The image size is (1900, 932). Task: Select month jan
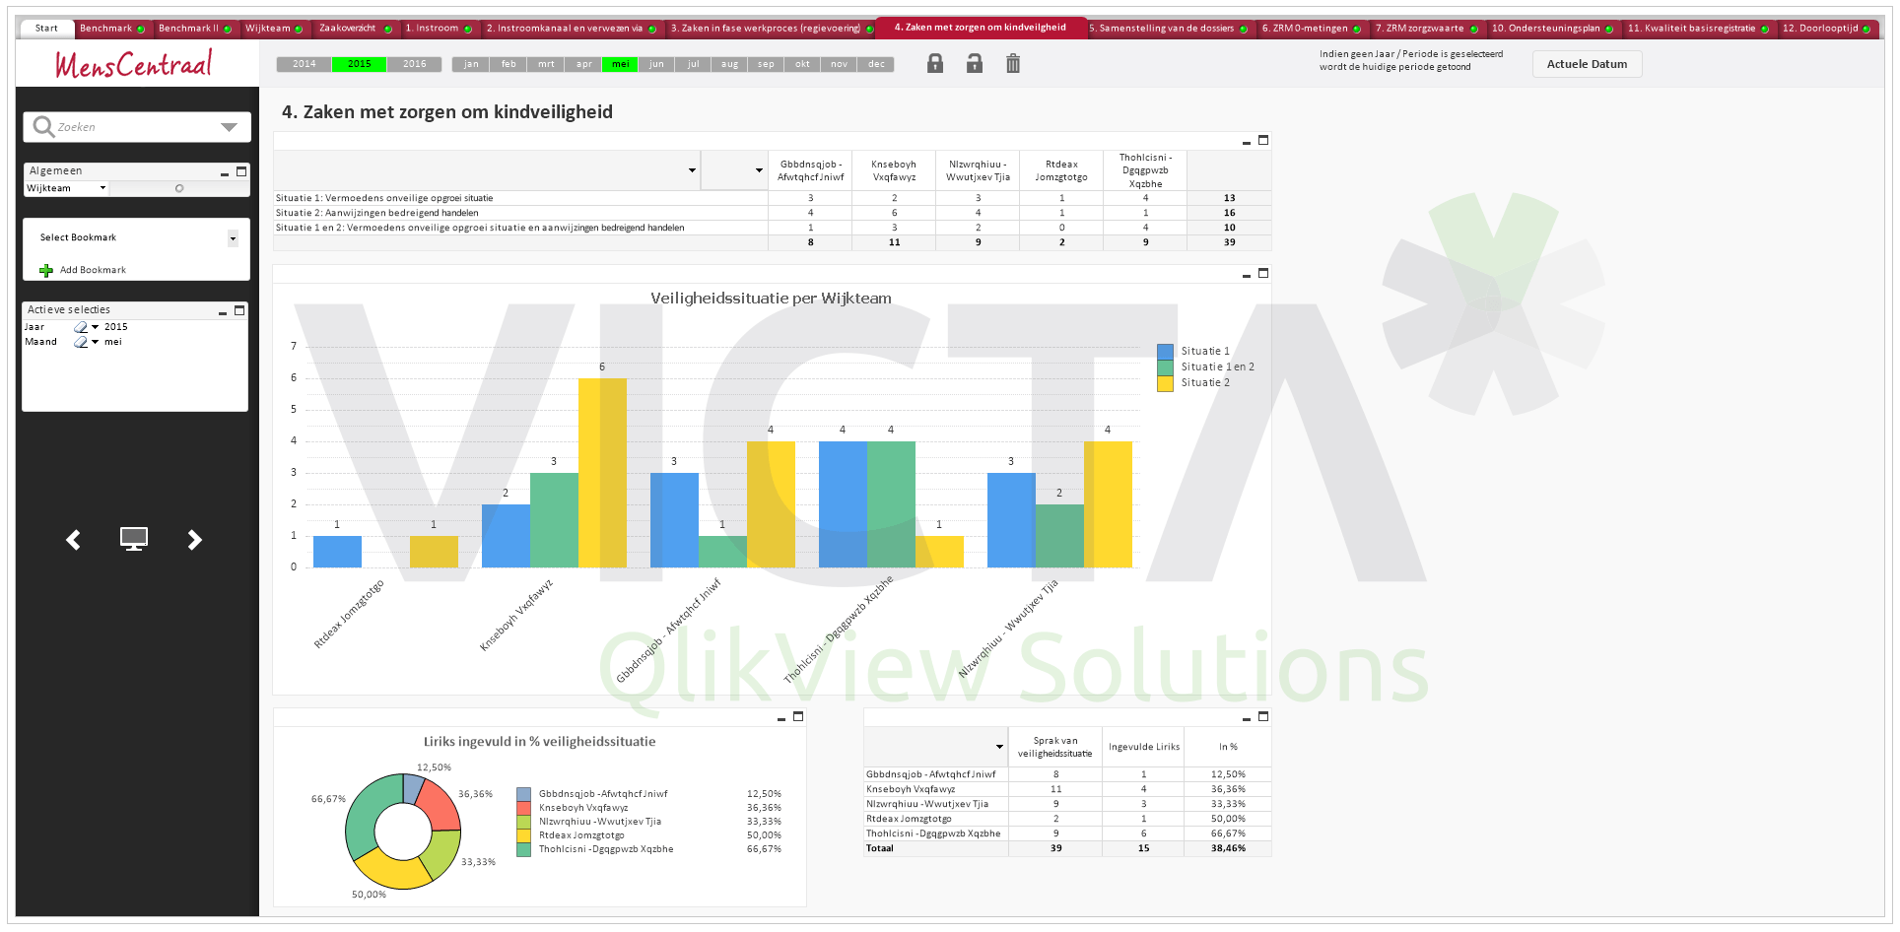point(471,64)
